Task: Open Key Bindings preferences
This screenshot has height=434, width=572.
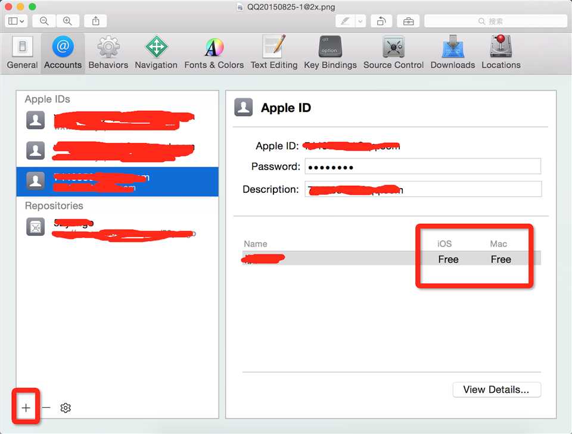Action: pos(330,53)
